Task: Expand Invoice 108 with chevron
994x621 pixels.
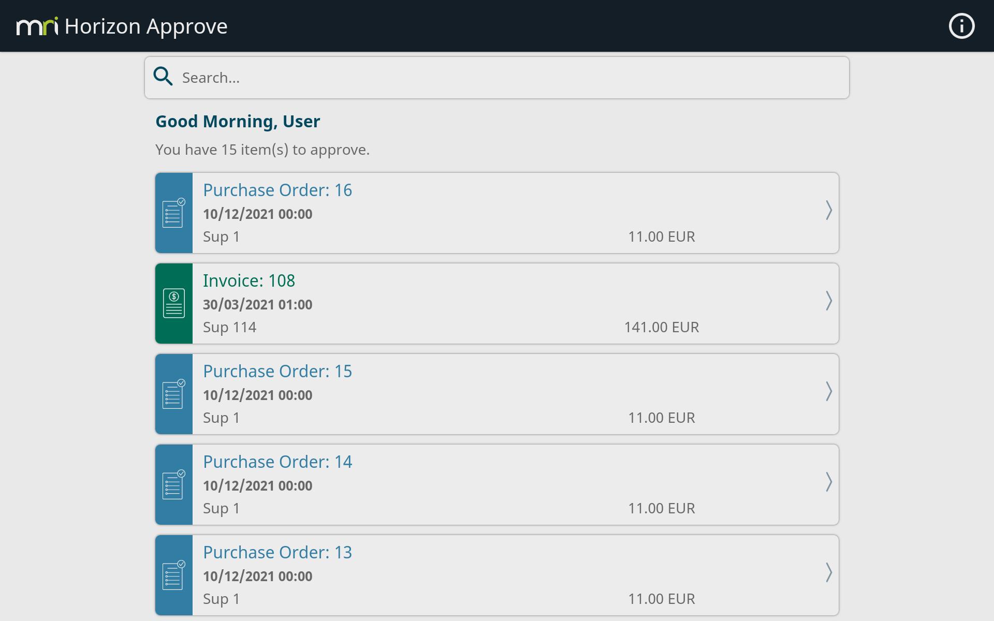Action: pos(828,301)
